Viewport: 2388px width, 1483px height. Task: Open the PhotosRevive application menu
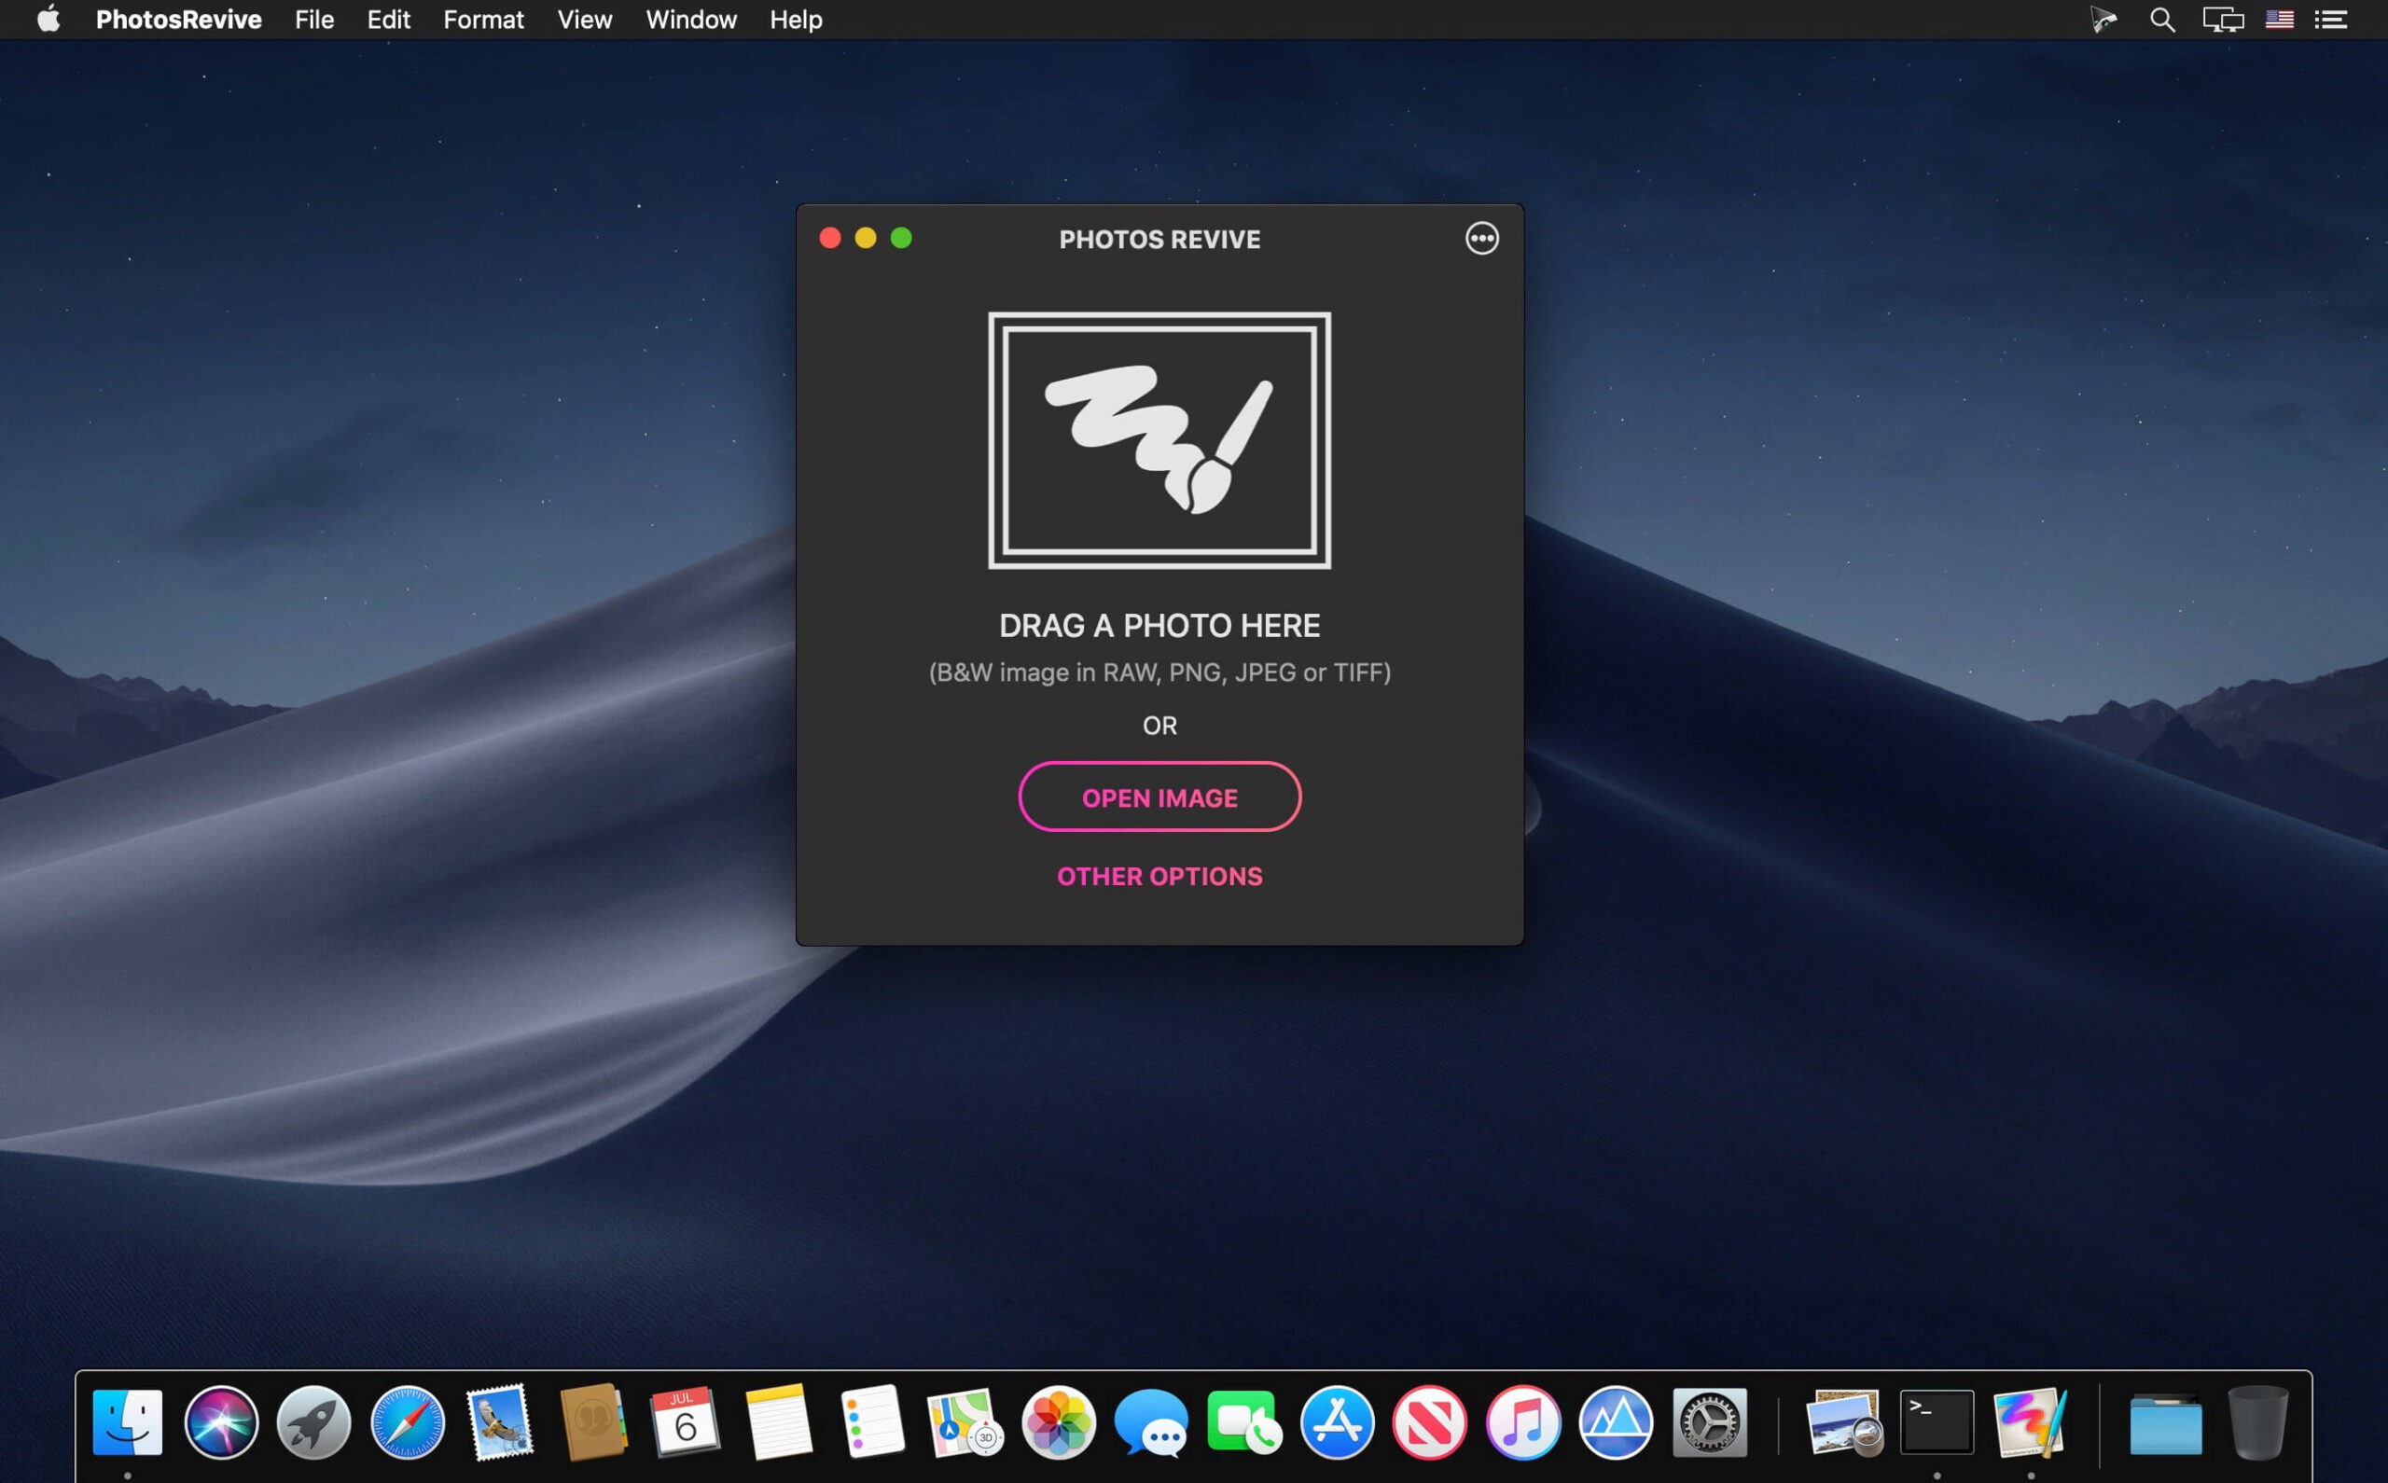[178, 19]
